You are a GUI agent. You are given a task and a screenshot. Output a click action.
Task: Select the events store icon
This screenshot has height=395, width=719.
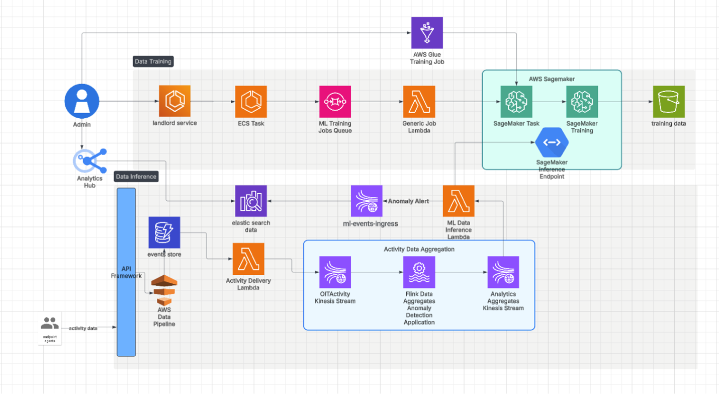pos(164,232)
